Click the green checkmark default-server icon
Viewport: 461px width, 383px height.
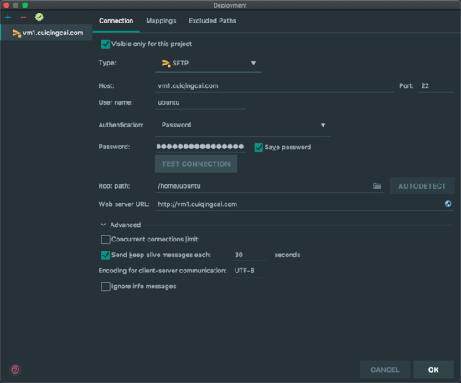[x=39, y=17]
